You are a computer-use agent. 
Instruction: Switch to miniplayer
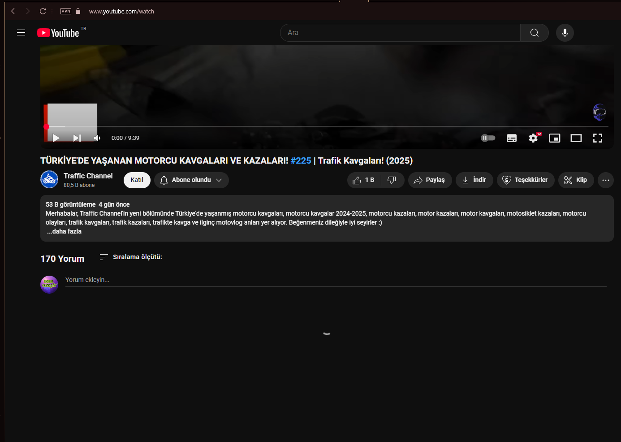click(x=555, y=138)
